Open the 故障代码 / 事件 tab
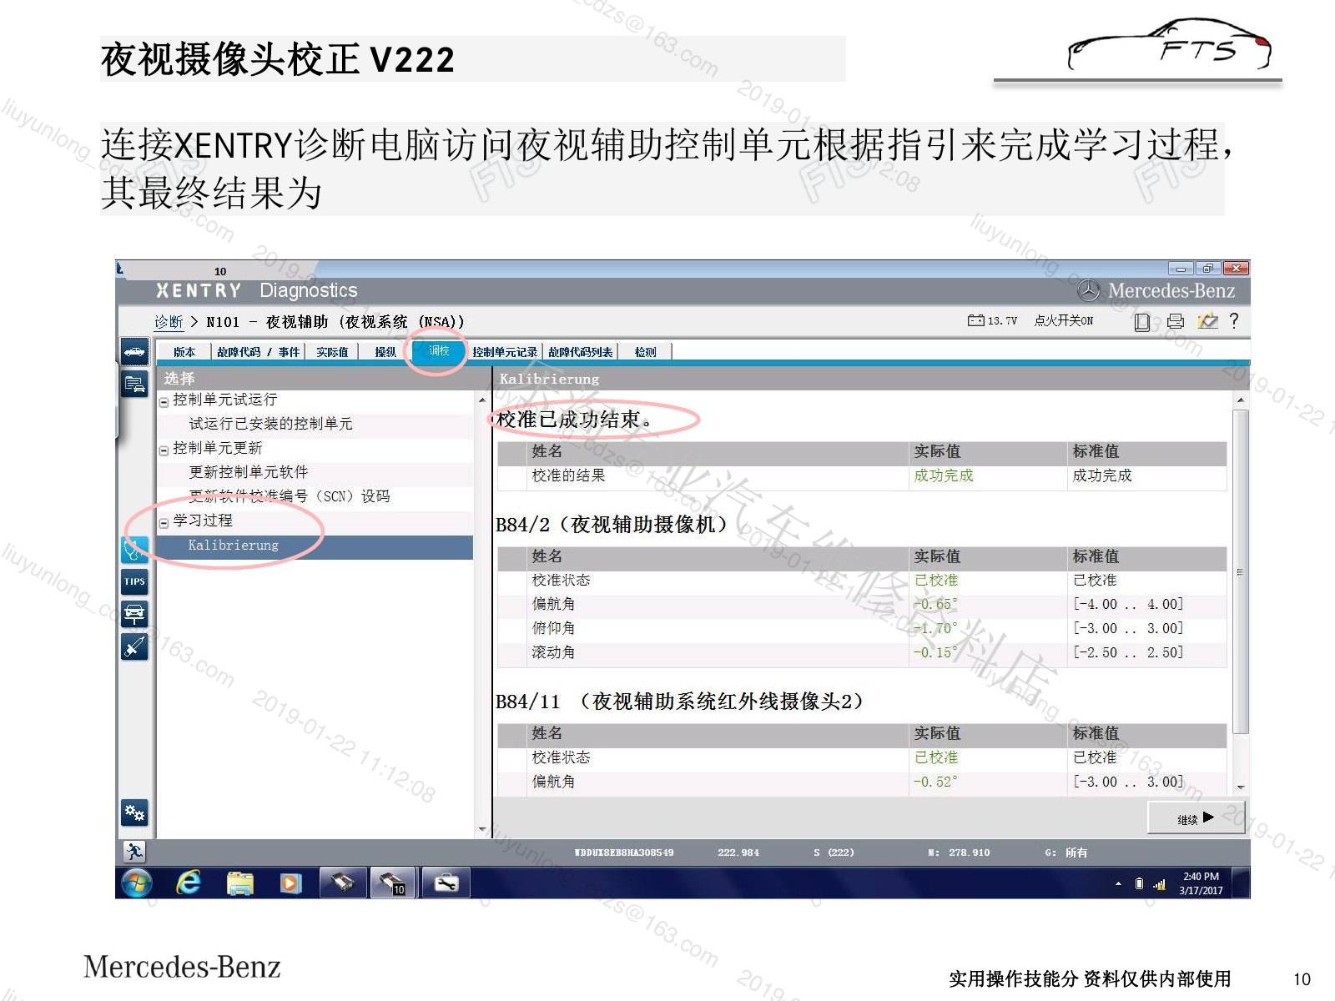Image resolution: width=1335 pixels, height=1001 pixels. pos(258,352)
